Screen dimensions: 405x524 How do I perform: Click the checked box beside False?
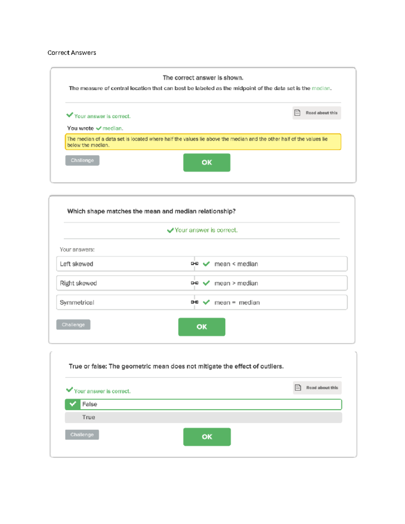[73, 404]
